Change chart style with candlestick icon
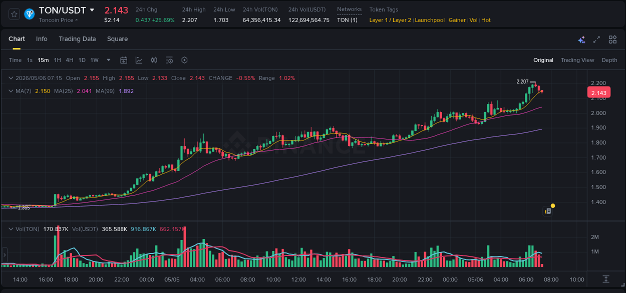The height and width of the screenshot is (293, 626). pos(154,60)
